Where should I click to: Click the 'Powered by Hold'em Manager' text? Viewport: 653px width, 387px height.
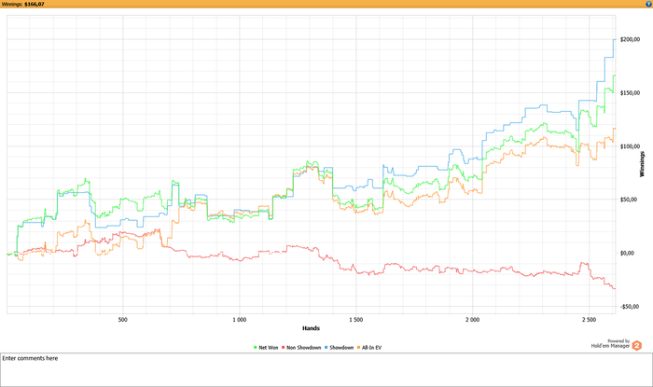click(610, 344)
